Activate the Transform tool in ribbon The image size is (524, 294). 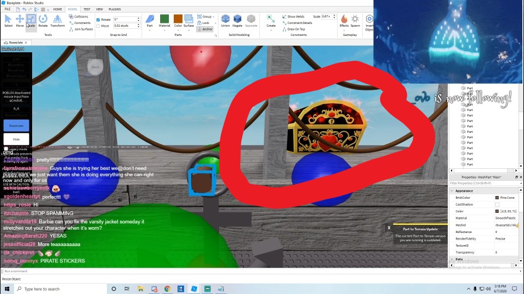(x=58, y=21)
